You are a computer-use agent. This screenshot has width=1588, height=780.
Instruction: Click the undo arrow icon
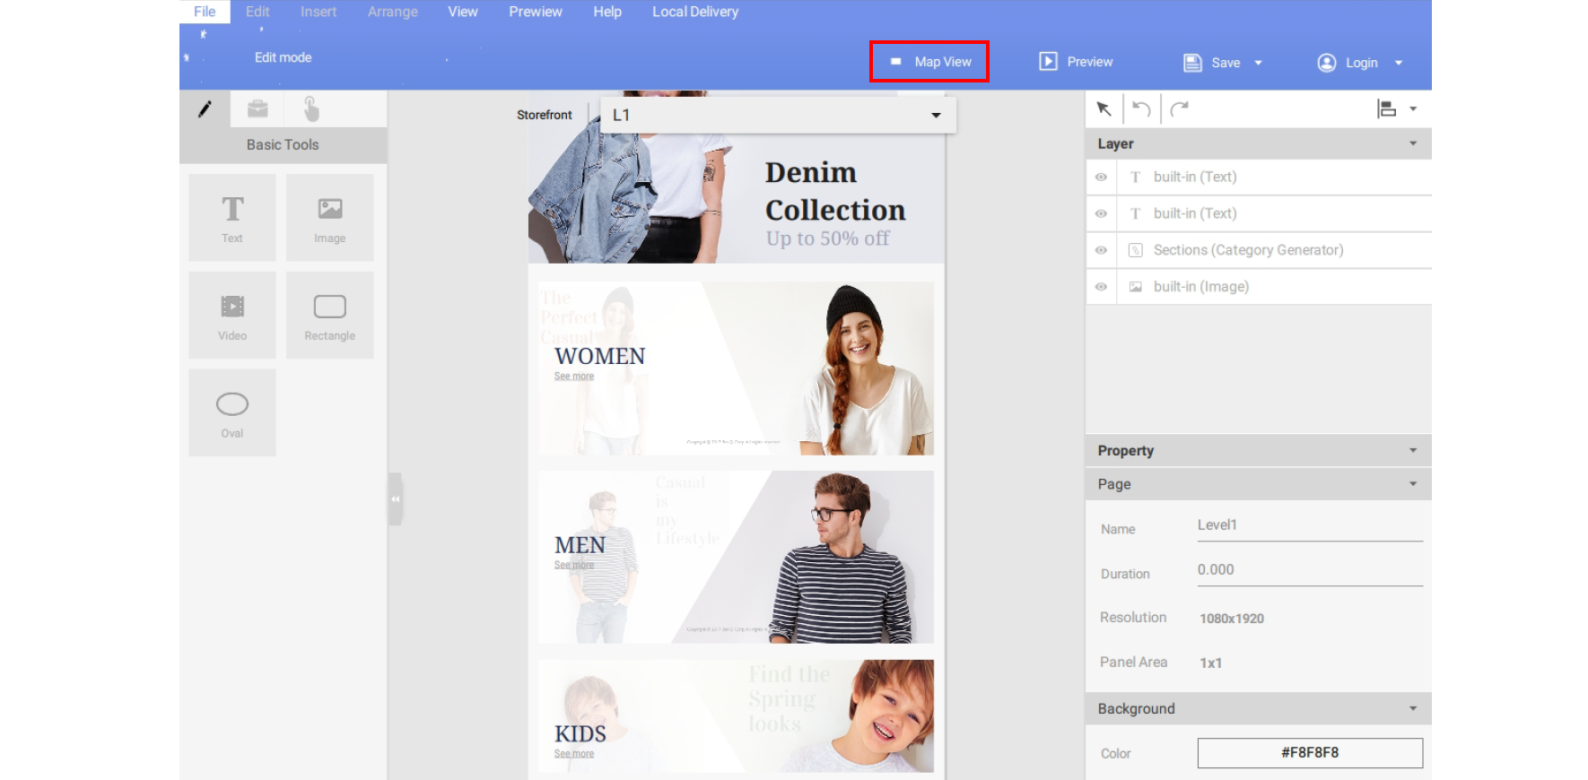[x=1141, y=108]
